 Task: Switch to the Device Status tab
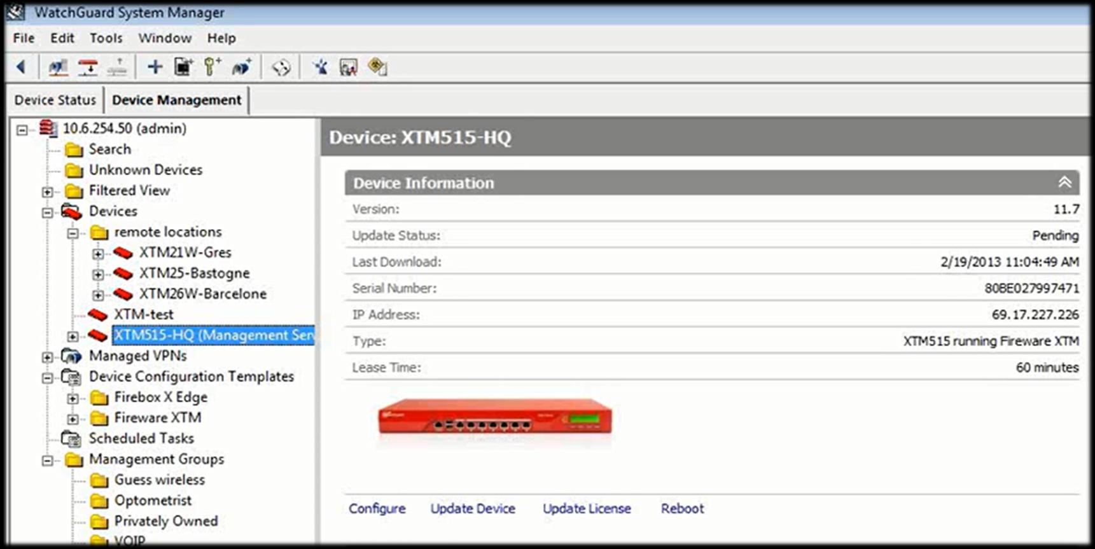pyautogui.click(x=55, y=100)
